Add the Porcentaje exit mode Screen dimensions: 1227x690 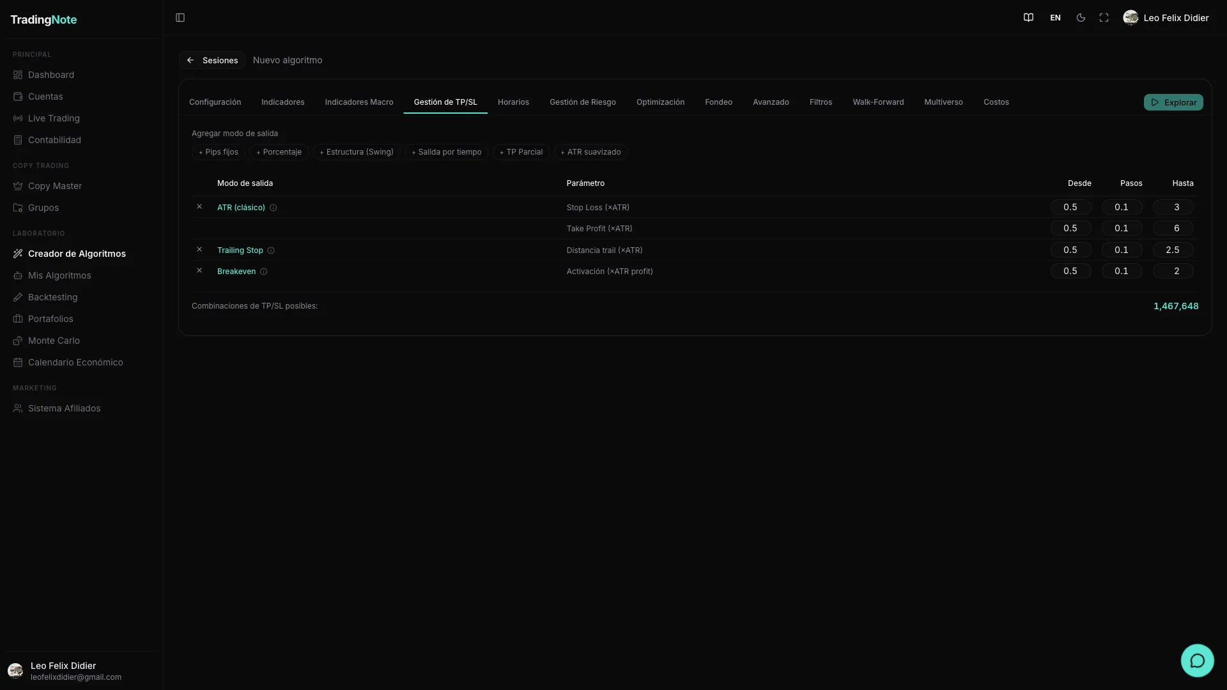click(279, 152)
